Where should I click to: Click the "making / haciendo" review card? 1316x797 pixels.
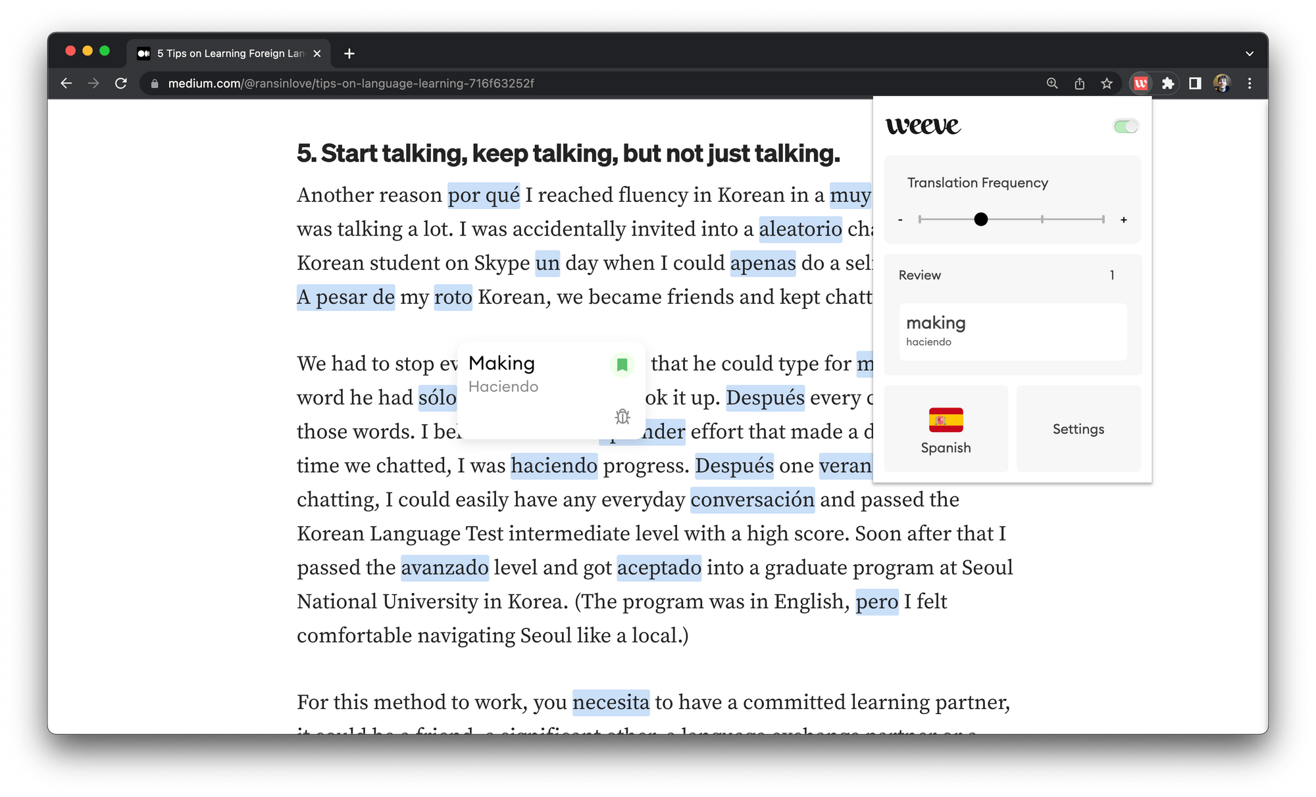point(1011,331)
